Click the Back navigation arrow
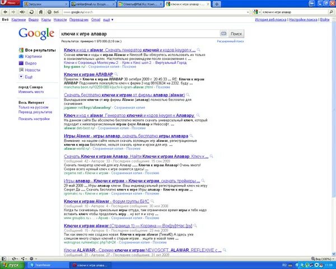This screenshot has width=336, height=269. coord(6,12)
